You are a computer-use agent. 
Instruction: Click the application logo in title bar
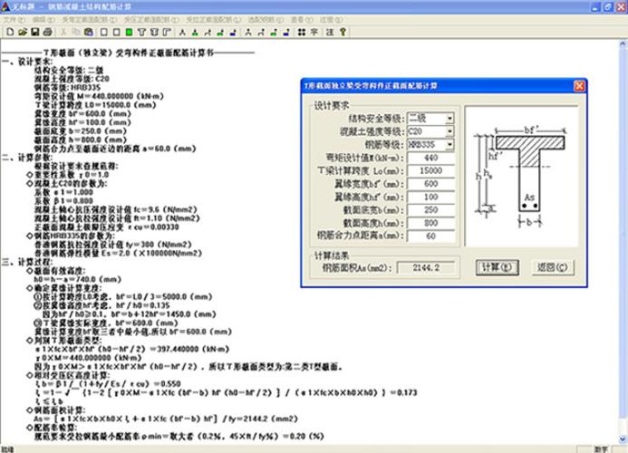coord(5,6)
